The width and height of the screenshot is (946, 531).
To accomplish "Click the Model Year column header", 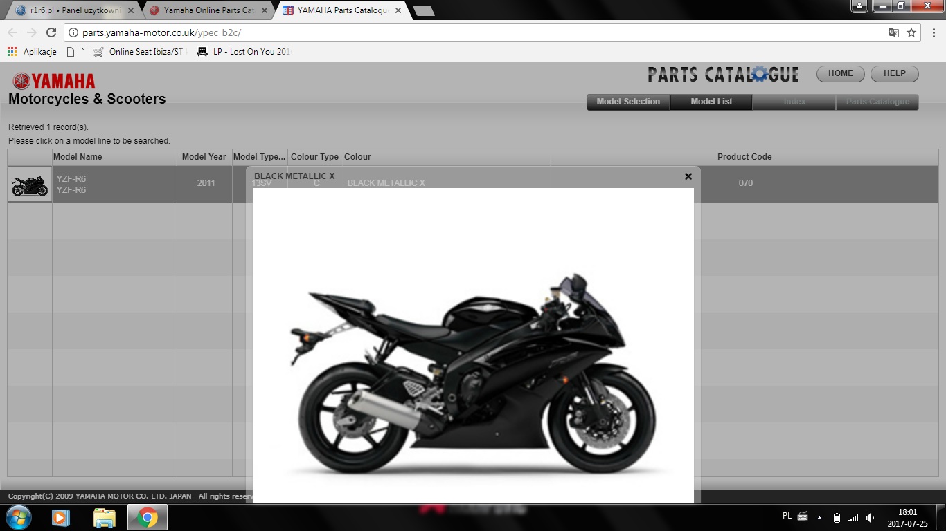I will point(204,157).
